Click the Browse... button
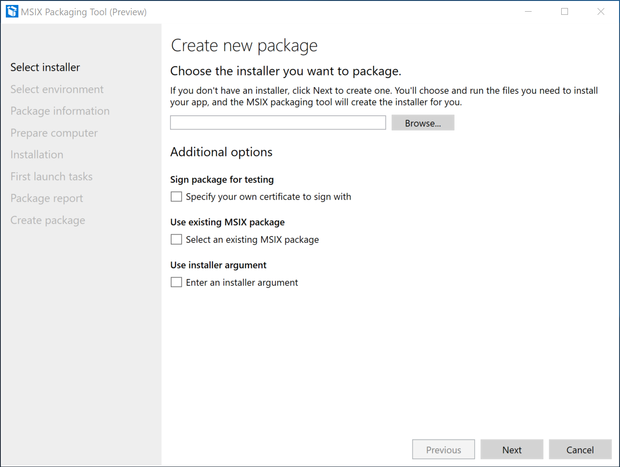The width and height of the screenshot is (620, 467). click(423, 123)
